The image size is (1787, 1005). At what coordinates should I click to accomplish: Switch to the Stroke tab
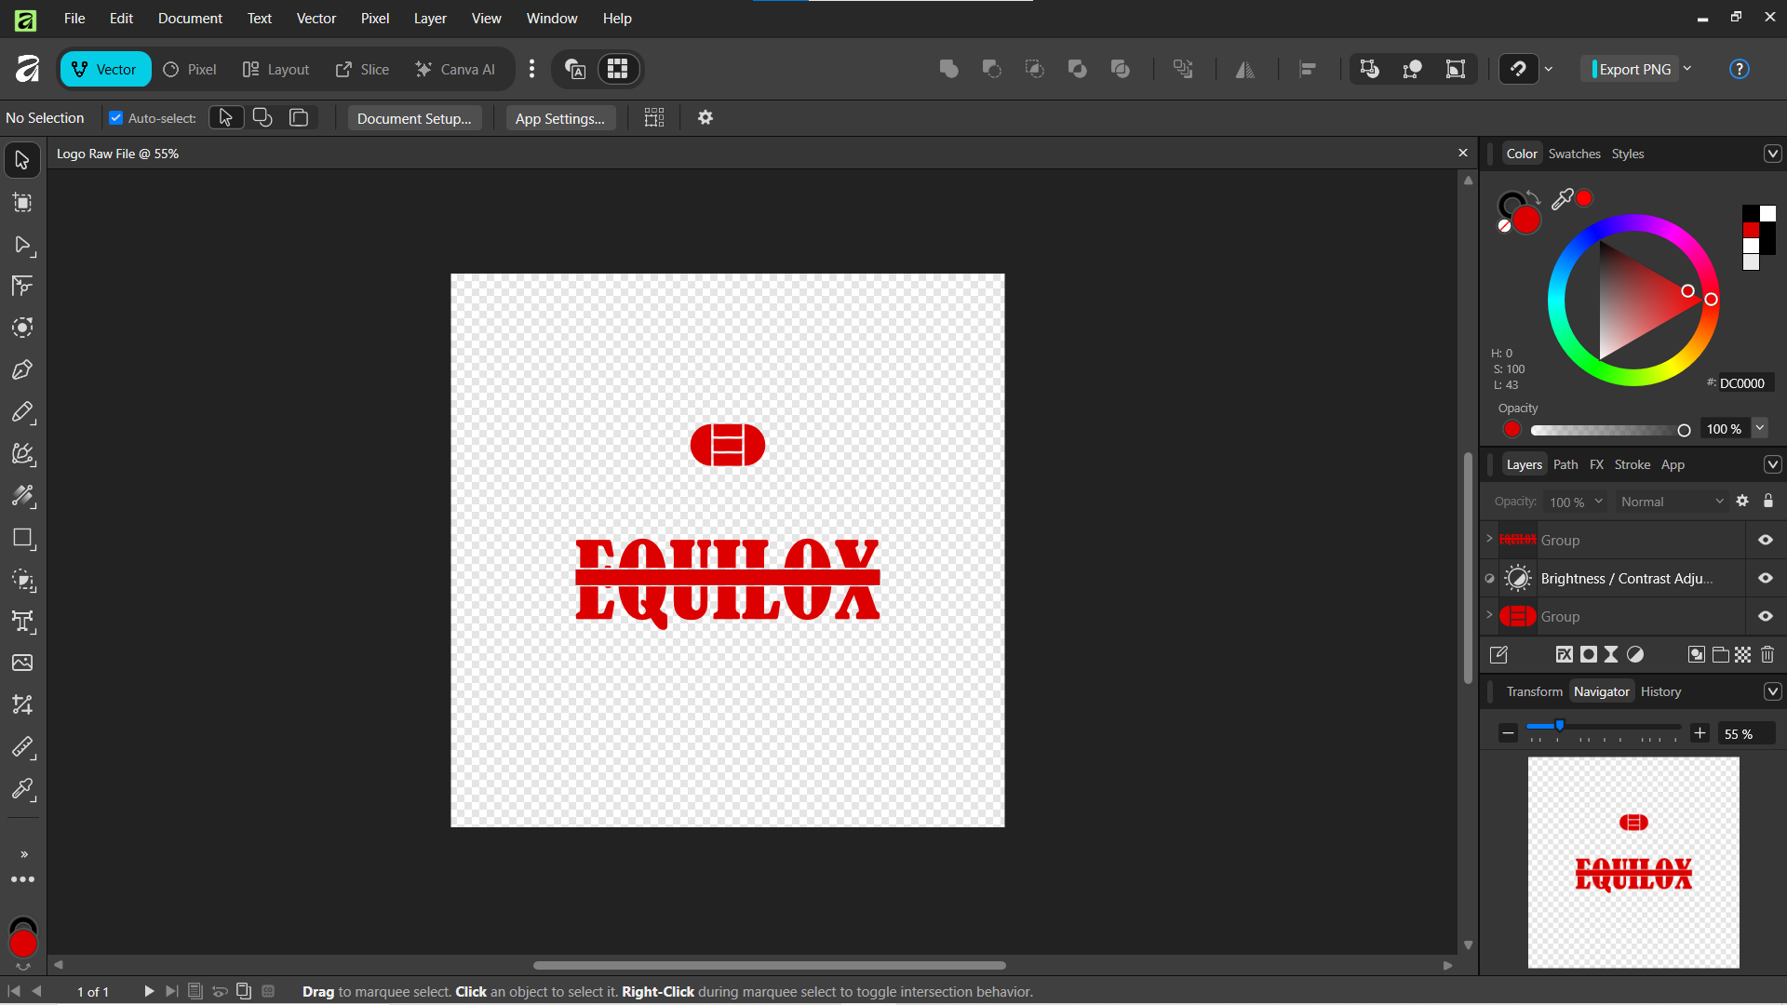pyautogui.click(x=1632, y=464)
